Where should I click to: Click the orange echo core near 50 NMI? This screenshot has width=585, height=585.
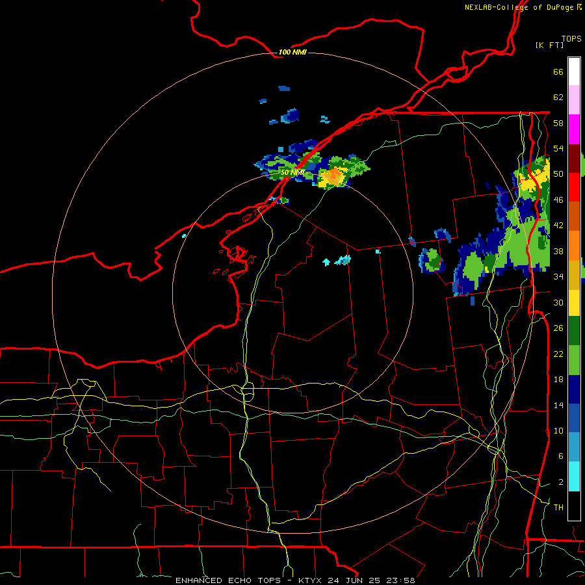pos(335,175)
